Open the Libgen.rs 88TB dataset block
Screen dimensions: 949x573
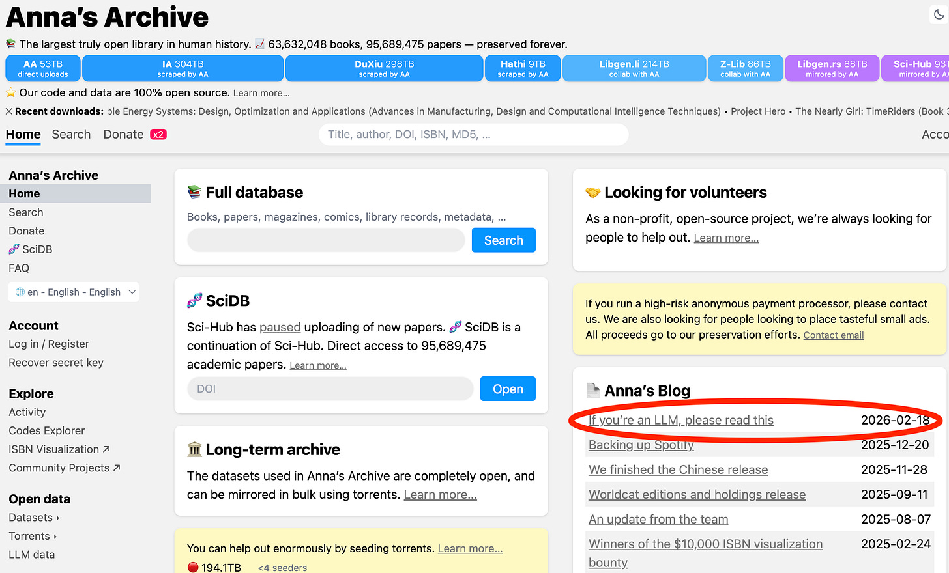(x=832, y=68)
